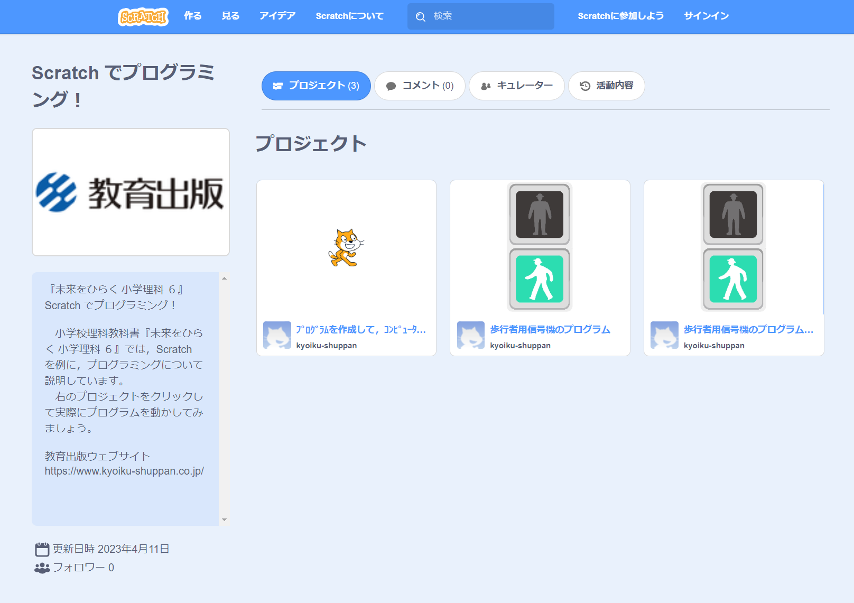Switch to the コメント (0) tab
The width and height of the screenshot is (854, 603).
tap(420, 86)
